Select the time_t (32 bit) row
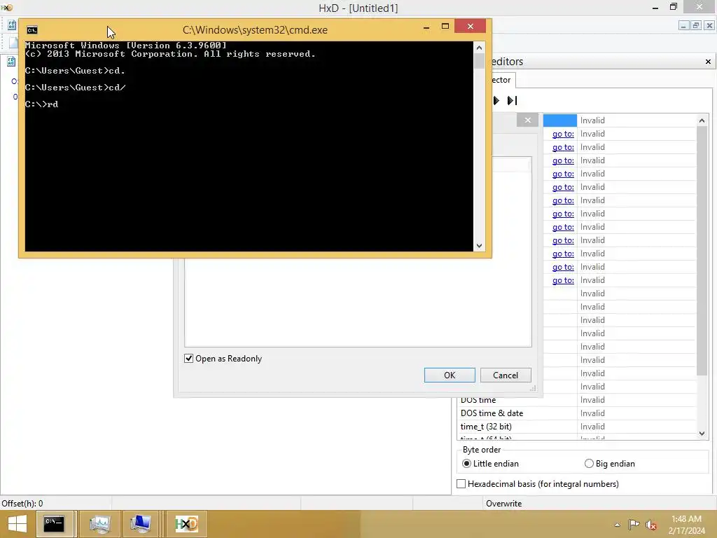The image size is (717, 538). click(x=577, y=427)
